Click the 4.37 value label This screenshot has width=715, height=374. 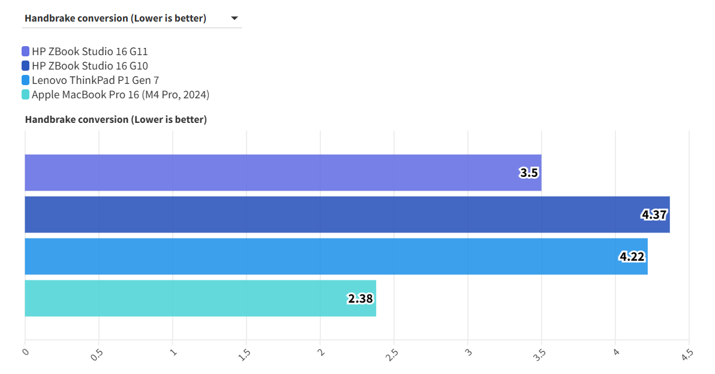pyautogui.click(x=654, y=215)
